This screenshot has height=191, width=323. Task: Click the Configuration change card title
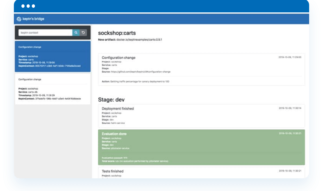pyautogui.click(x=118, y=58)
